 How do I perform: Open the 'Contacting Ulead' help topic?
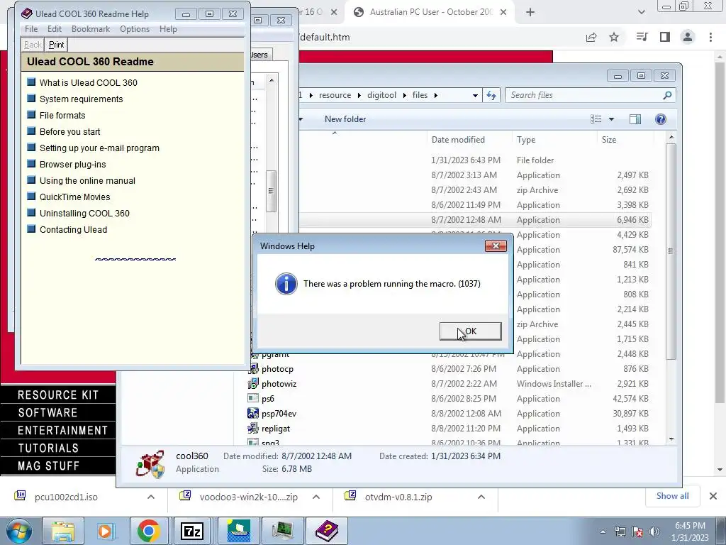coord(73,229)
